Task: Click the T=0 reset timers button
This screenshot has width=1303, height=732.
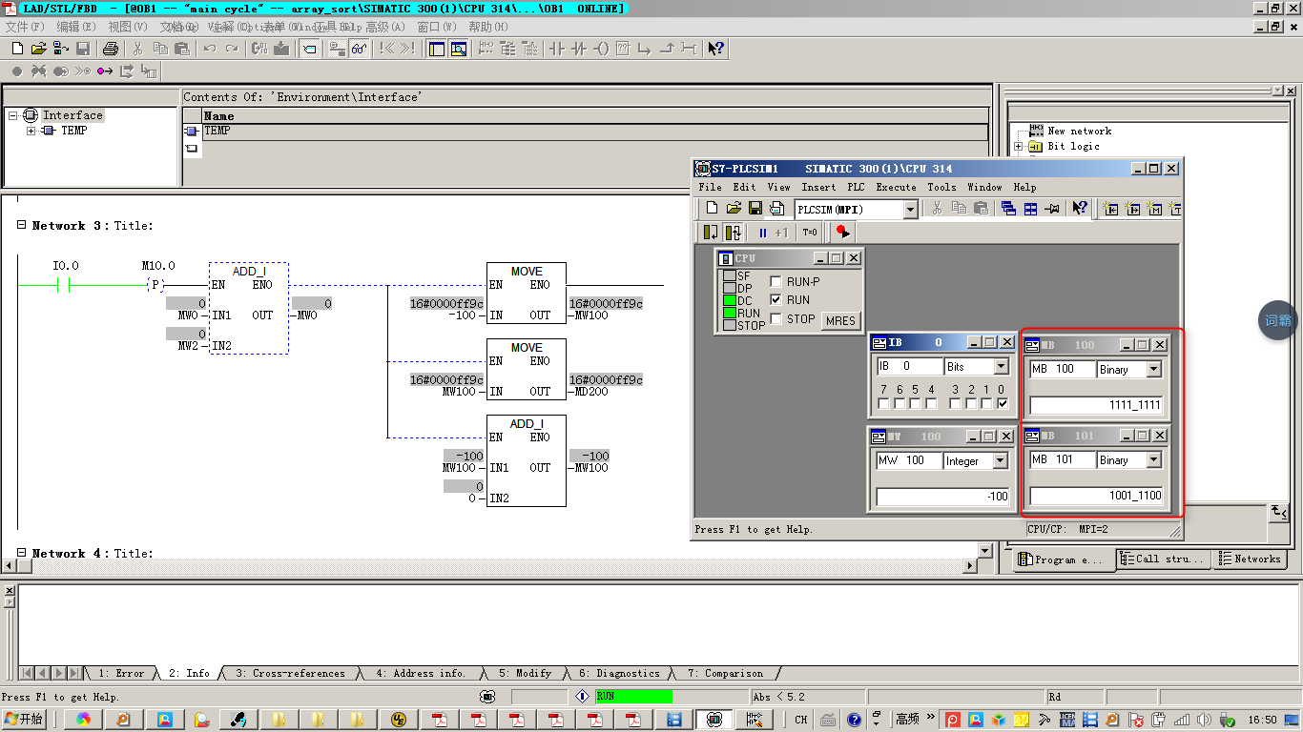Action: (810, 232)
